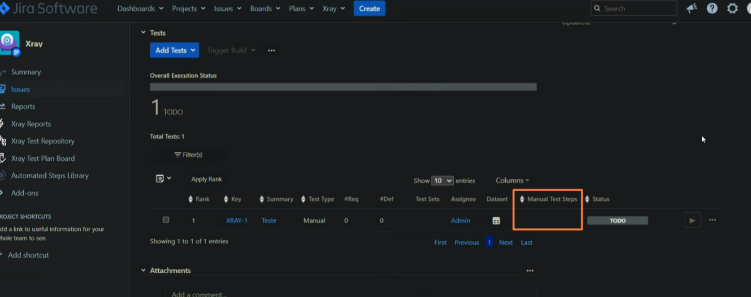This screenshot has height=297, width=751.
Task: Open the Attachments section ellipsis menu
Action: click(530, 271)
